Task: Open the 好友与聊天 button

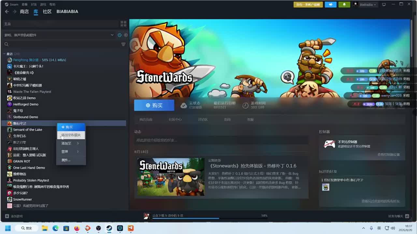Action: click(398, 216)
